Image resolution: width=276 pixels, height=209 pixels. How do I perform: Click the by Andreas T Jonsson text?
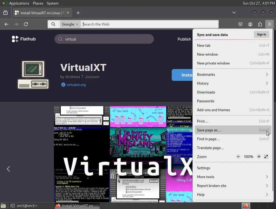[x=80, y=77]
